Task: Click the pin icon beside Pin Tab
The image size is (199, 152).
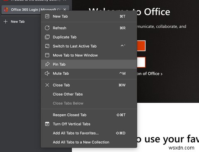Action: click(47, 64)
